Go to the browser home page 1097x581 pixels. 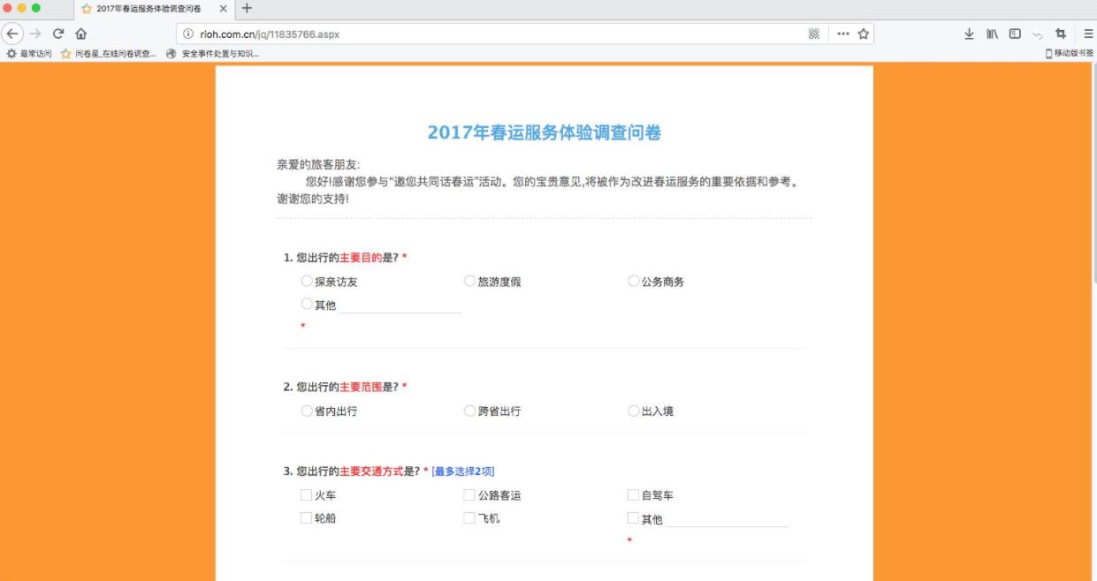click(80, 34)
